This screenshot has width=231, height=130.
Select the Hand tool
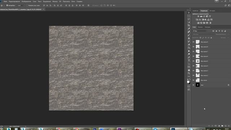coord(189,70)
